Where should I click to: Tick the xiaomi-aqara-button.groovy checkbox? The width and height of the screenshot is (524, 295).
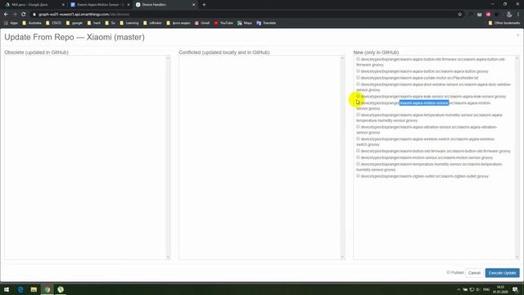click(358, 71)
